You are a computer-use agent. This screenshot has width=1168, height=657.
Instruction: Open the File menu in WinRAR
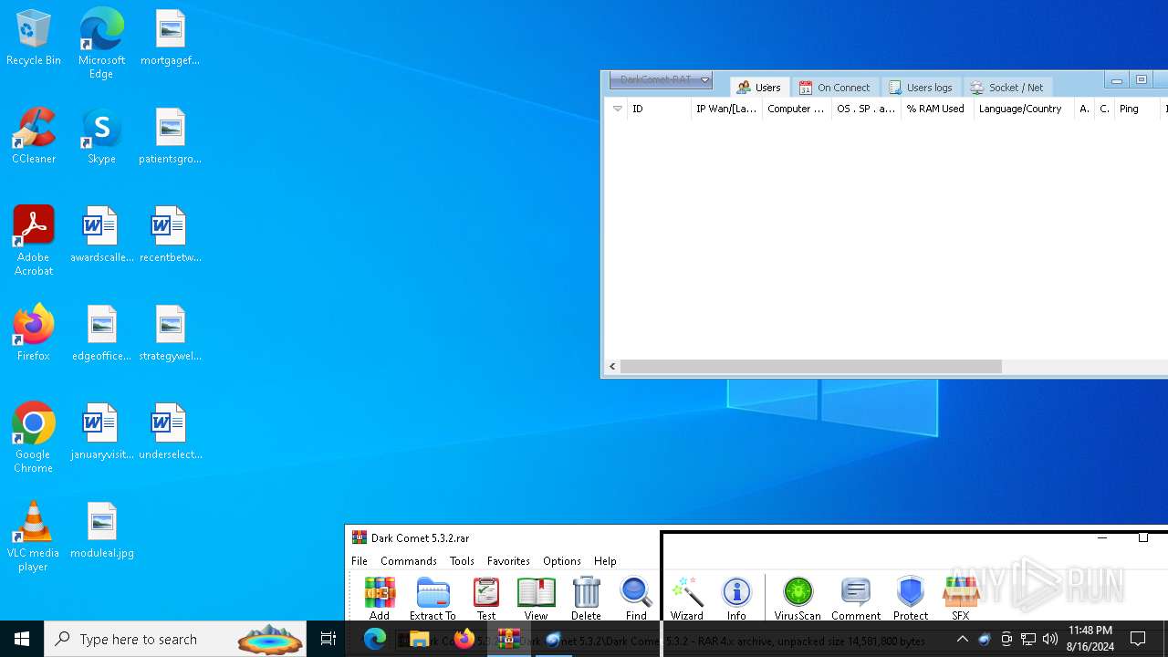click(360, 561)
